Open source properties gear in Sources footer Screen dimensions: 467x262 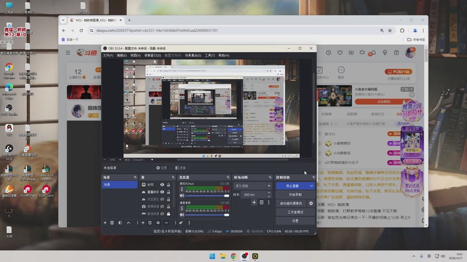coord(158,223)
